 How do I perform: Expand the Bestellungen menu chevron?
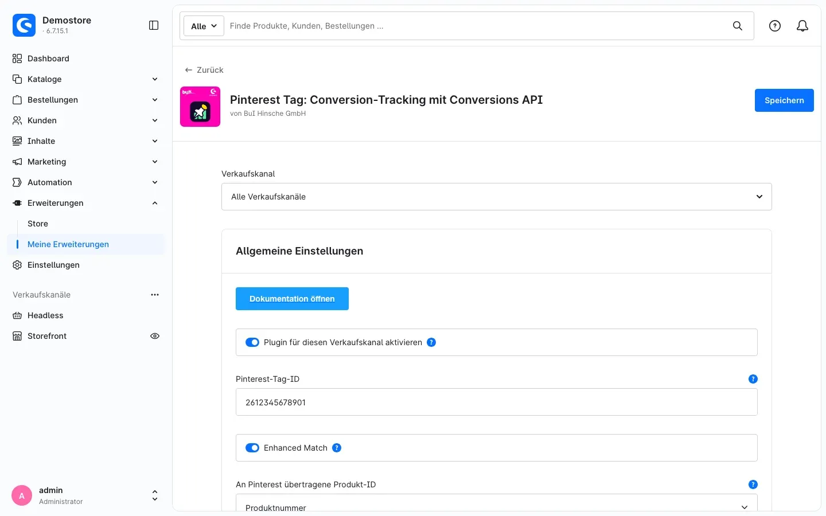tap(155, 100)
